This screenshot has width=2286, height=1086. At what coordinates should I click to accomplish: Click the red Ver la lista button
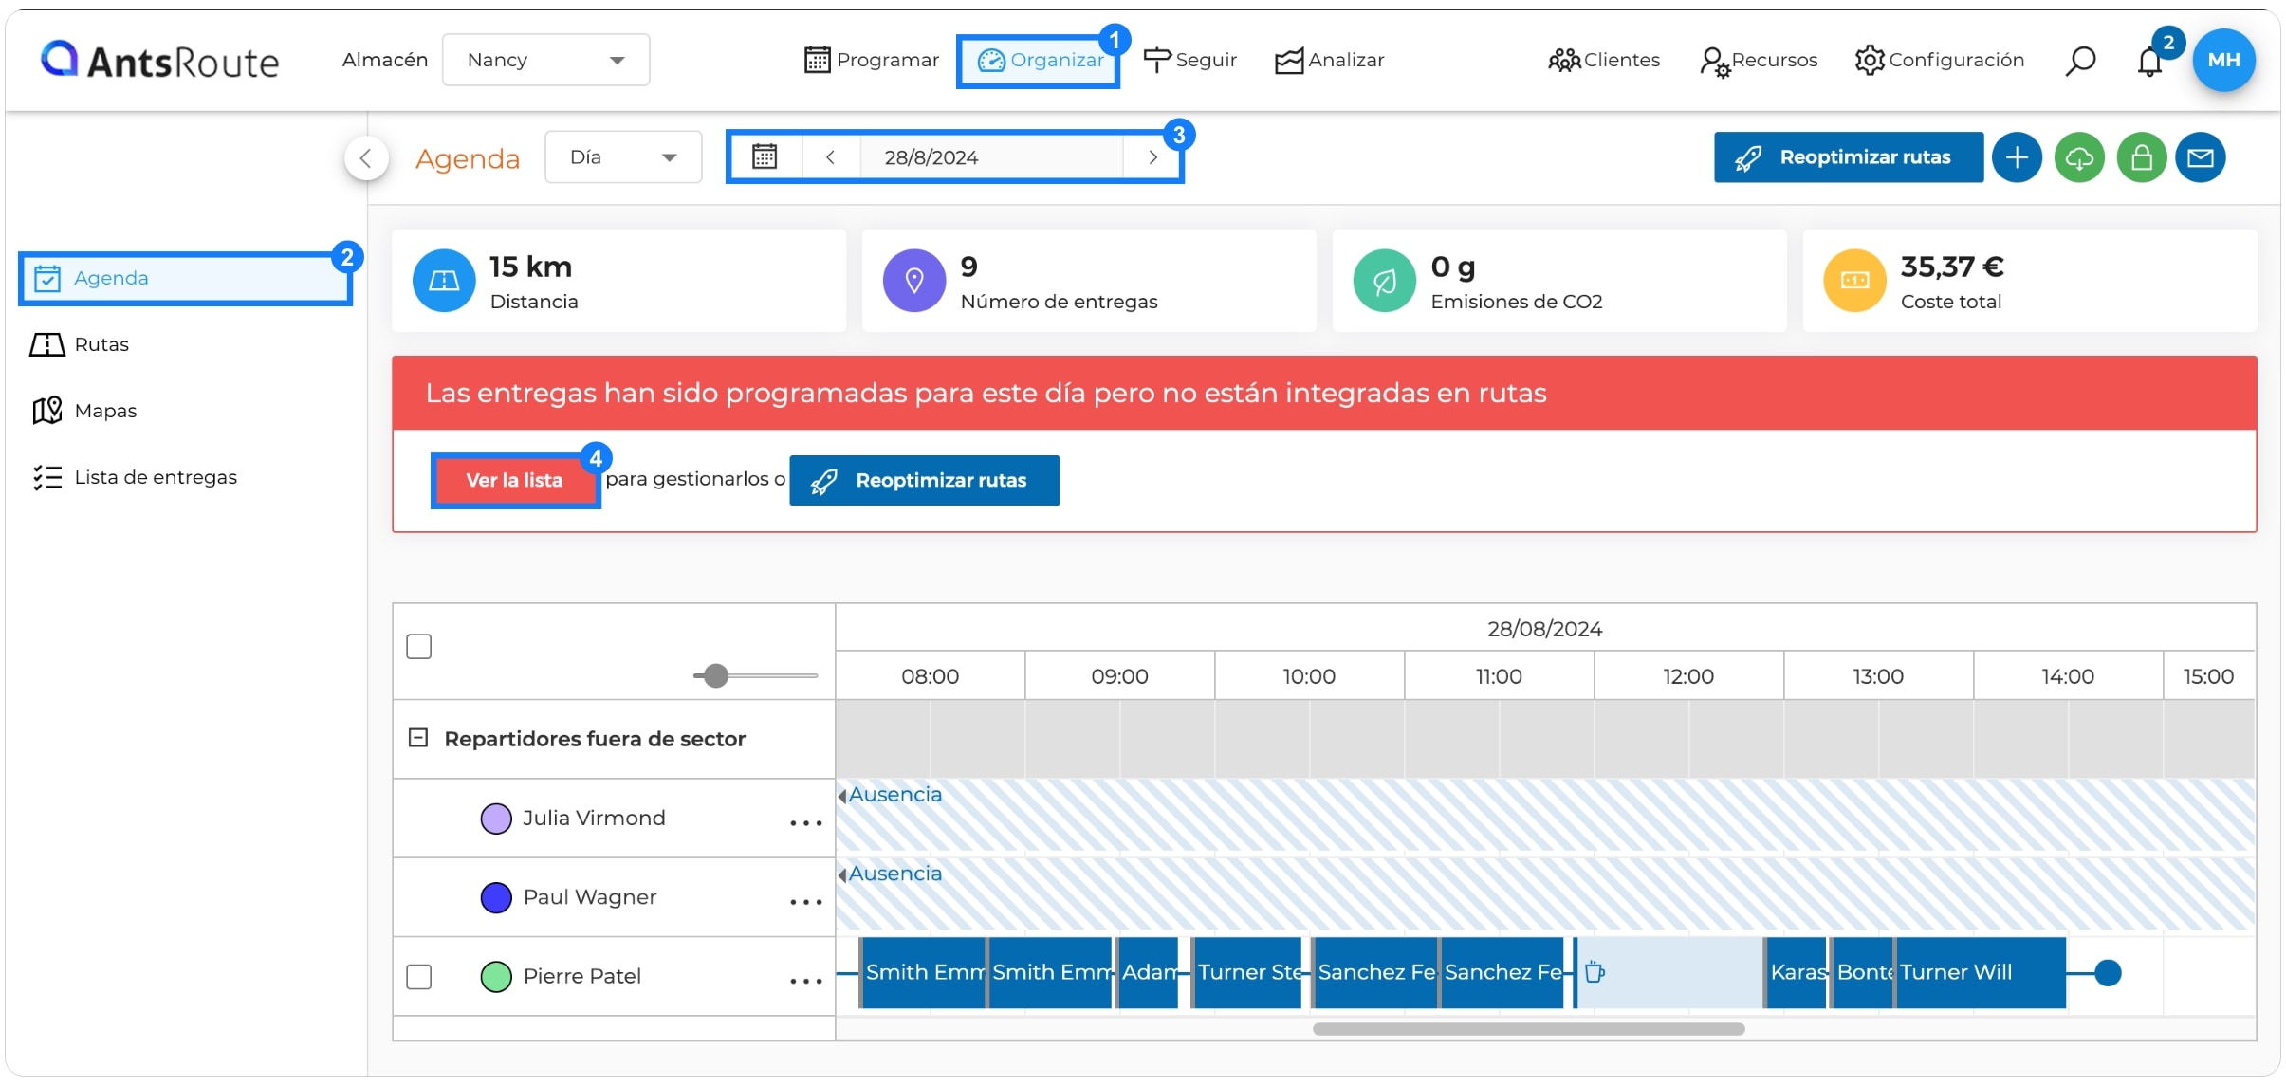(x=515, y=480)
